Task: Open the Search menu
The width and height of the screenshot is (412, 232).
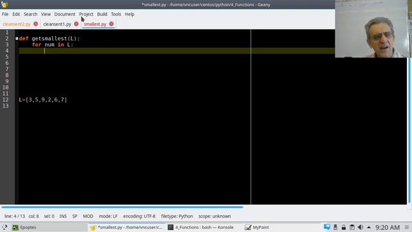Action: pyautogui.click(x=30, y=14)
